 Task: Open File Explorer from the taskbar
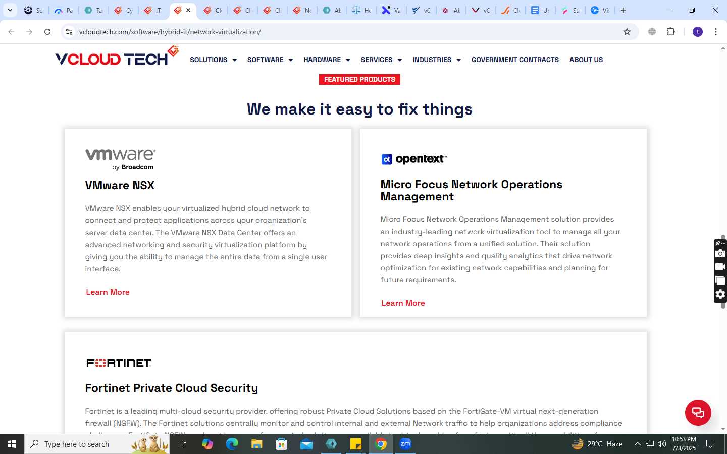(256, 444)
